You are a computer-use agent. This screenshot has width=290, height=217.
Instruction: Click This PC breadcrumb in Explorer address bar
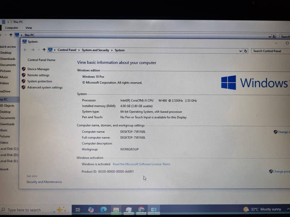[29, 35]
